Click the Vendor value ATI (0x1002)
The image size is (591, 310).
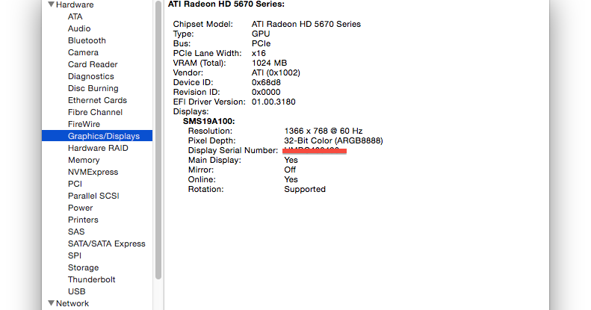coord(276,72)
